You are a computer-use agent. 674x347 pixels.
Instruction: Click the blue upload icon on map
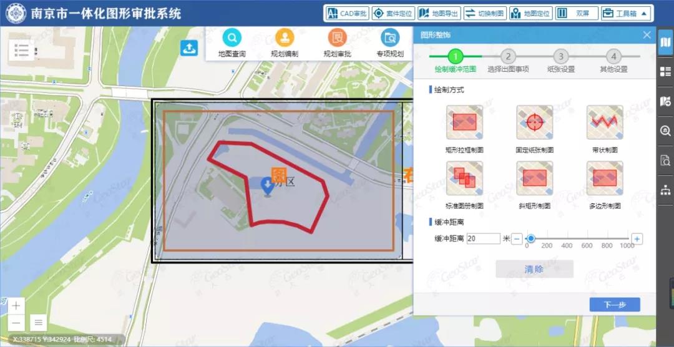click(189, 48)
